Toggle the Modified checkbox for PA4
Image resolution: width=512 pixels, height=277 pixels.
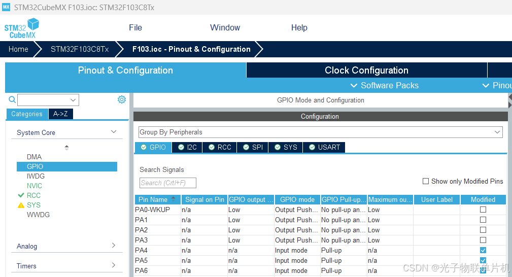483,250
